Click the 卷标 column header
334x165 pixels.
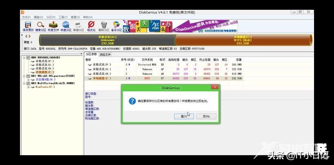(88, 60)
